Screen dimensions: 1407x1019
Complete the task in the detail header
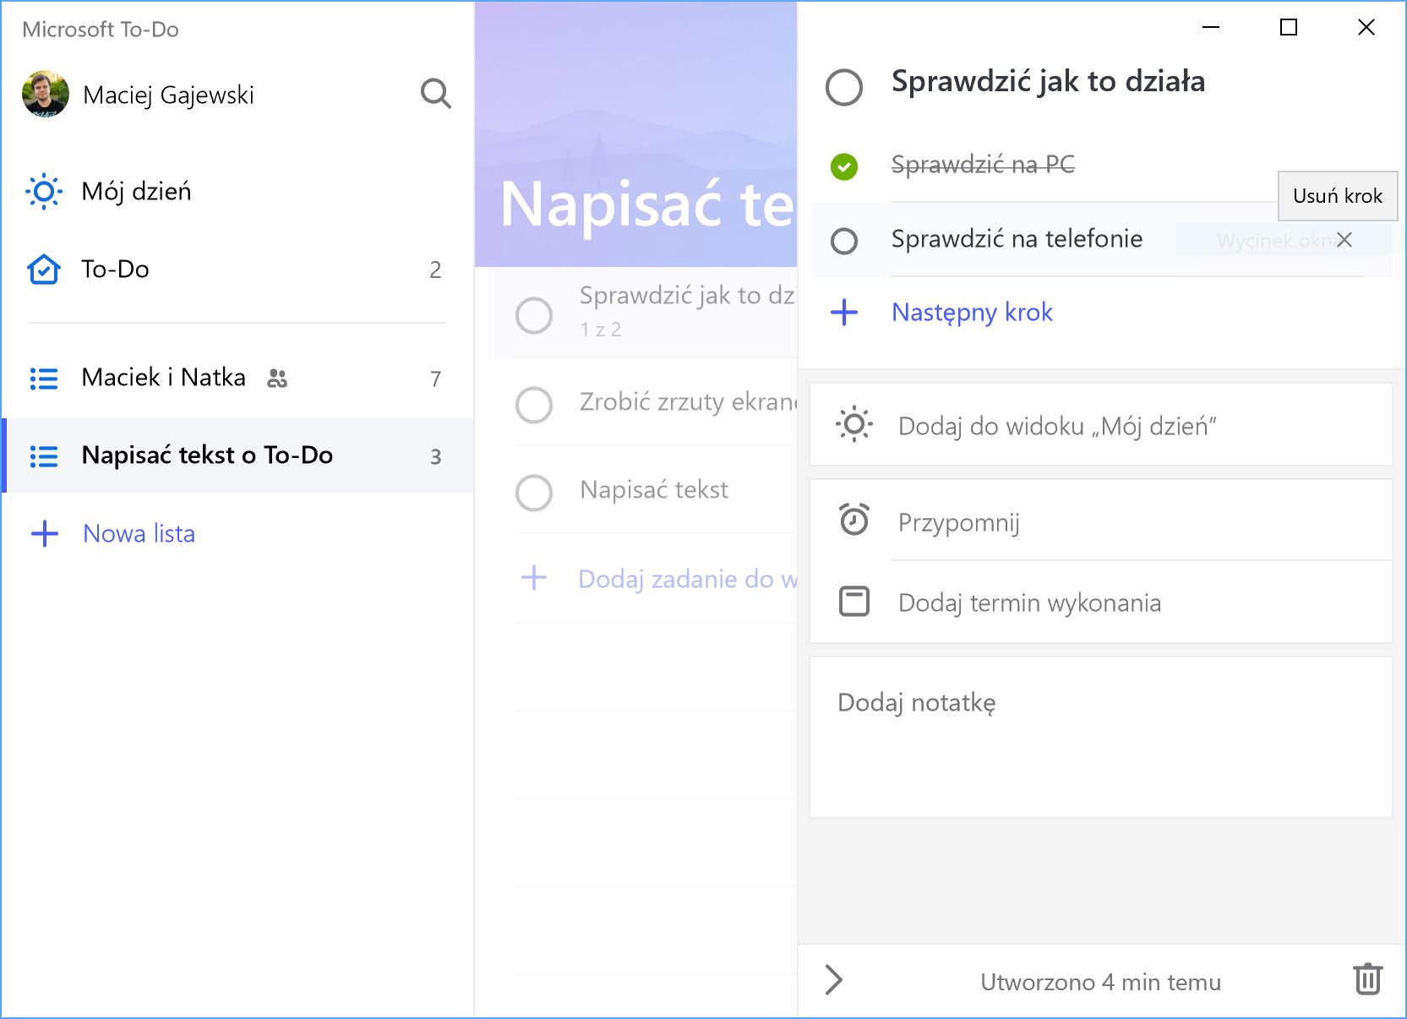tap(844, 87)
